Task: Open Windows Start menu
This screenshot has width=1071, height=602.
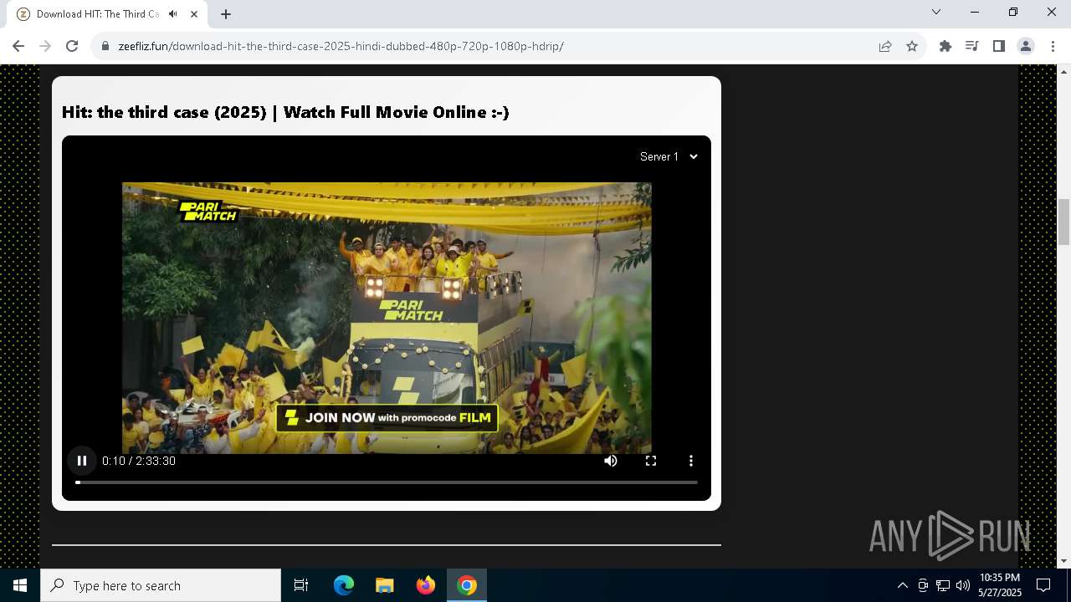Action: coord(20,585)
